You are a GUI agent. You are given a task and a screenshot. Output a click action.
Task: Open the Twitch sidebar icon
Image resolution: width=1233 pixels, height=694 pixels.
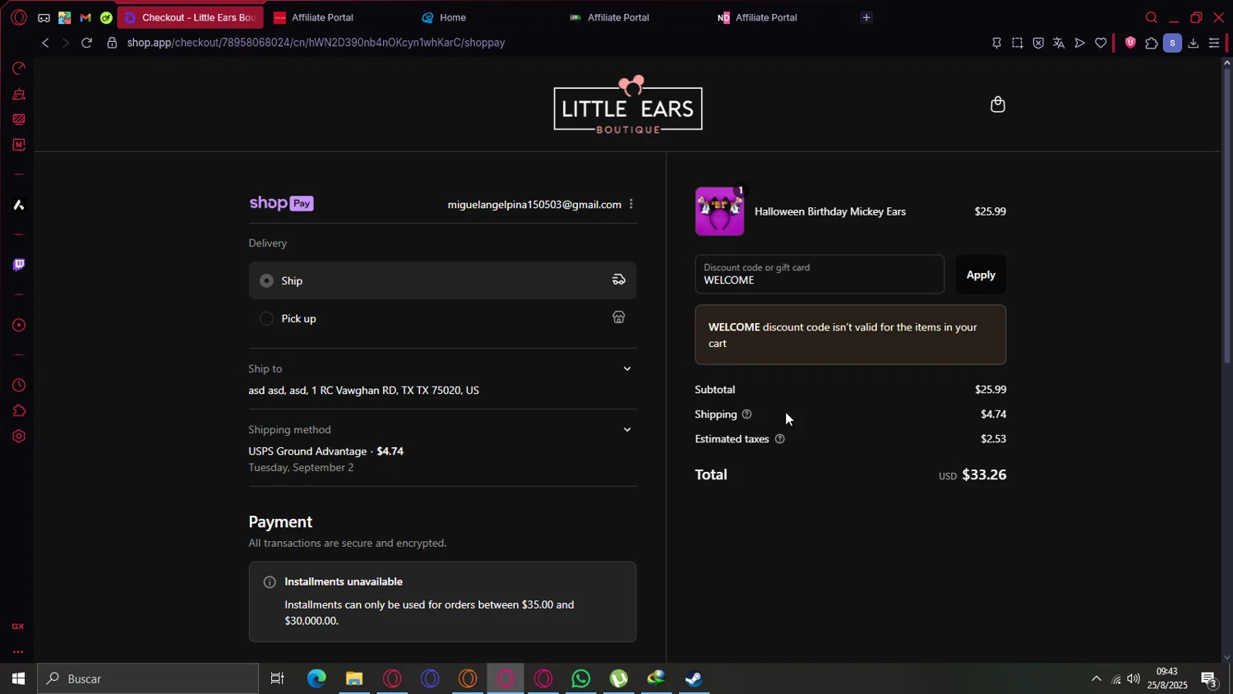click(x=18, y=265)
